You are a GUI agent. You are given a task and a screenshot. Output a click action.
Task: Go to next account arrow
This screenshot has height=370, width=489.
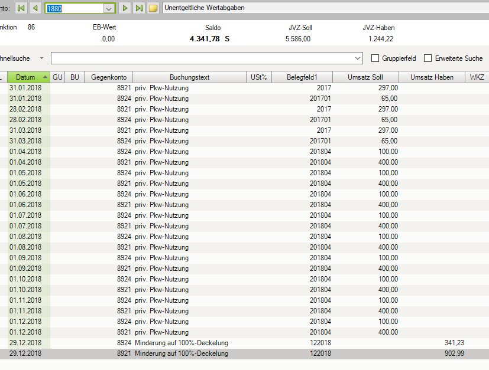click(x=125, y=8)
